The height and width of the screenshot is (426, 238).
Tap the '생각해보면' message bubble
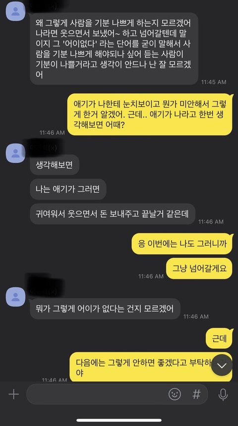tap(55, 165)
